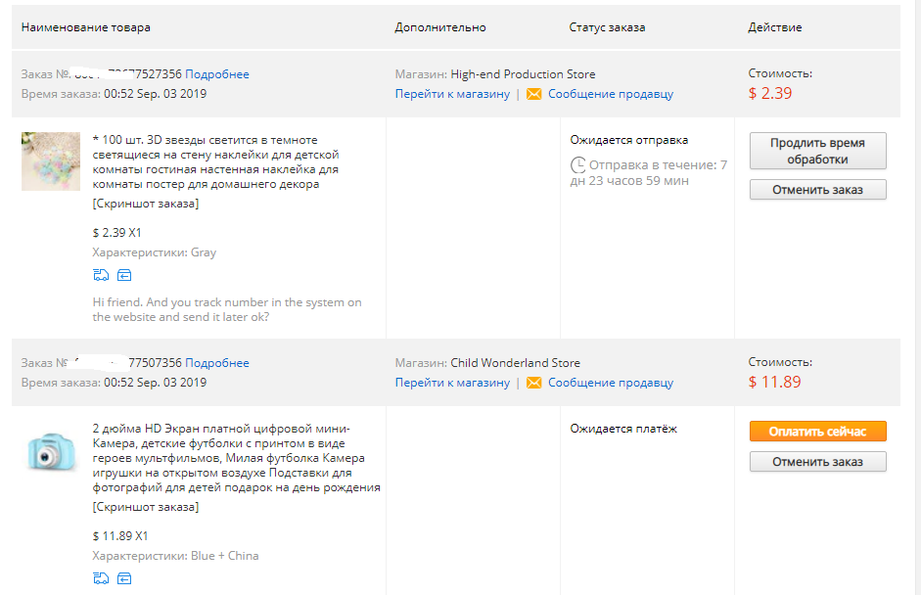The image size is (921, 595).
Task: Open the blue kids camera thumbnail
Action: [51, 451]
